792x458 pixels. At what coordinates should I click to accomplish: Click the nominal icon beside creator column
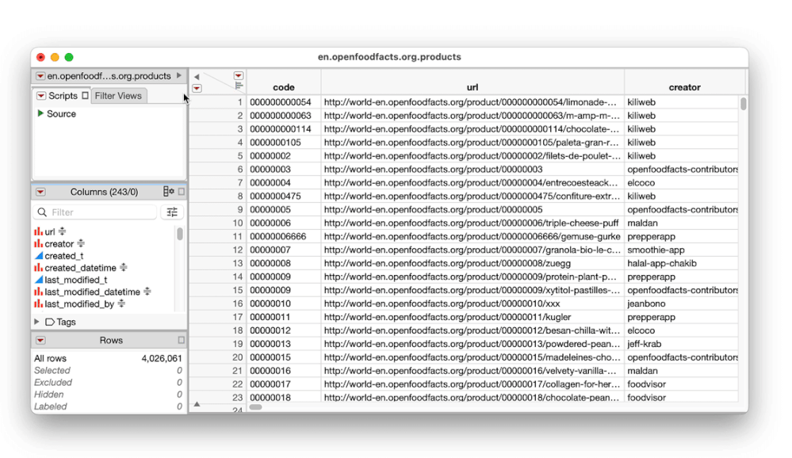(x=38, y=244)
